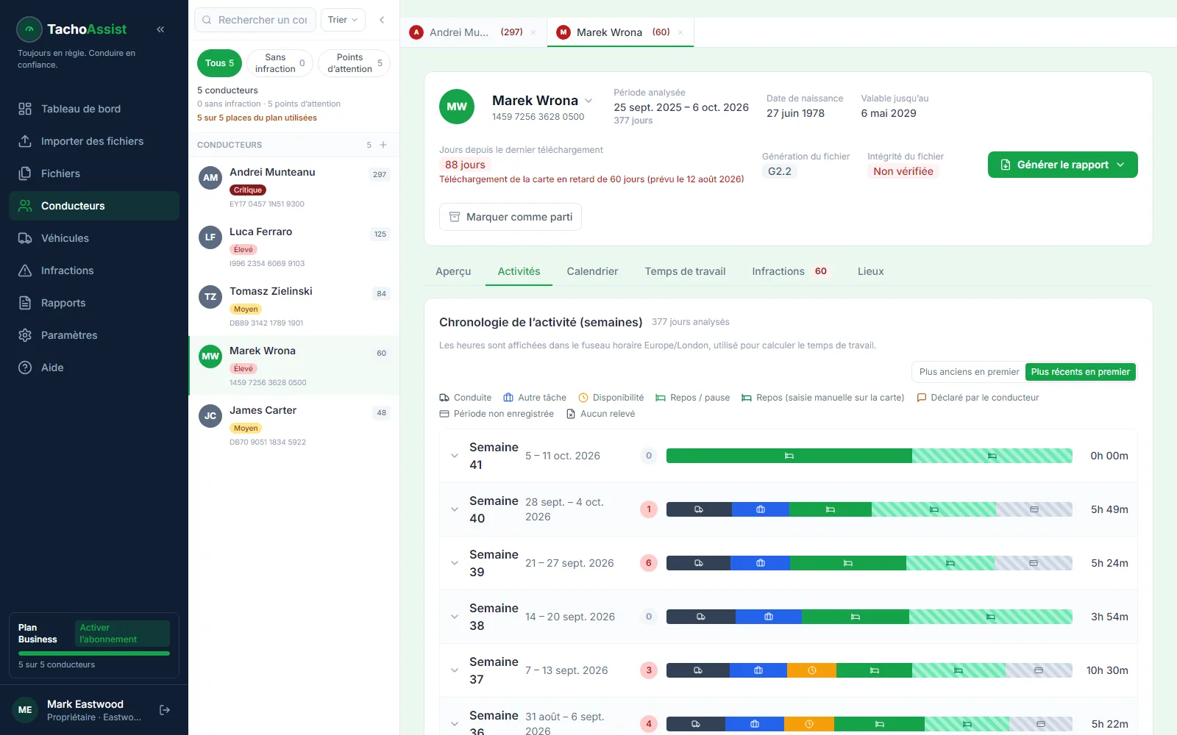Open the Trier sort dropdown
Viewport: 1177px width, 735px height.
[x=343, y=20]
